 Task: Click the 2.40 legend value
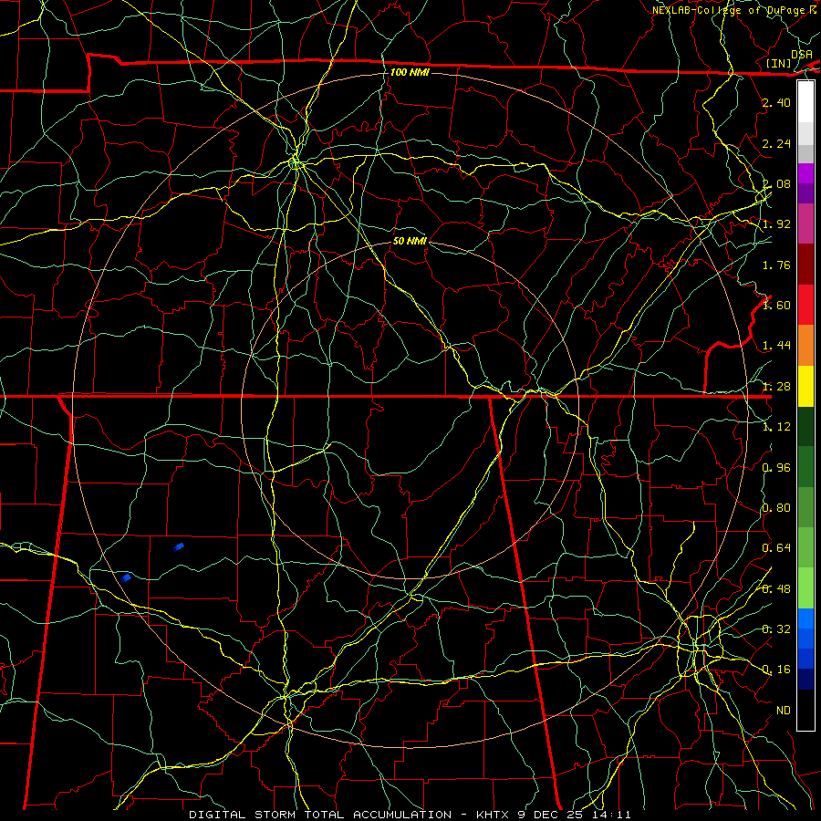tap(776, 102)
